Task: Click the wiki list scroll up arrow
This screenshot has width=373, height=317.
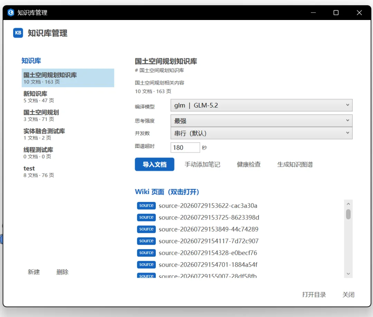Action: [x=348, y=204]
